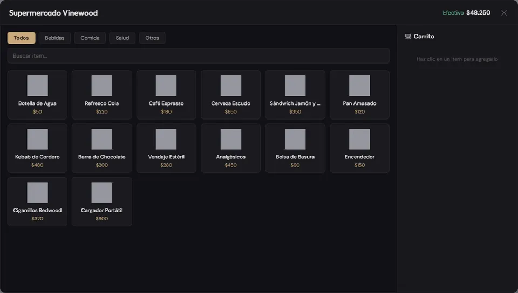Screen dimensions: 518x293
Task: Close the Supermercado Vinewood window
Action: click(x=504, y=13)
